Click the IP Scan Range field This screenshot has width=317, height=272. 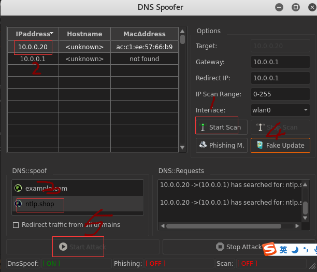click(x=280, y=94)
